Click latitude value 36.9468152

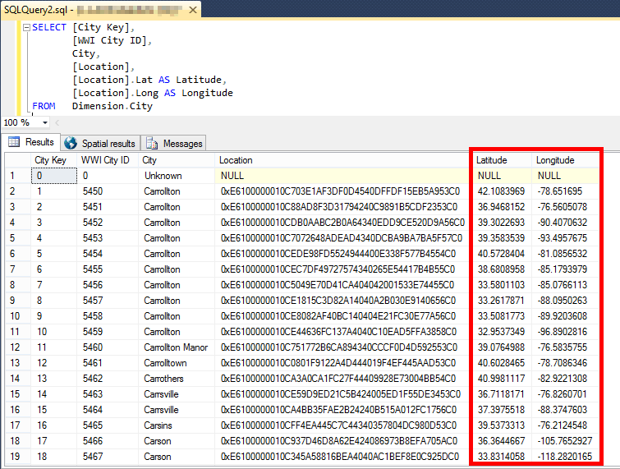(x=502, y=207)
